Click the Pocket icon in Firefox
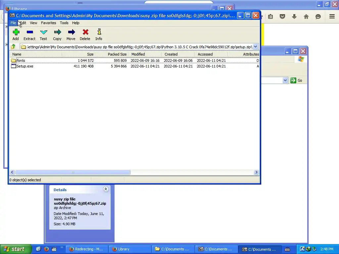 tap(282, 17)
